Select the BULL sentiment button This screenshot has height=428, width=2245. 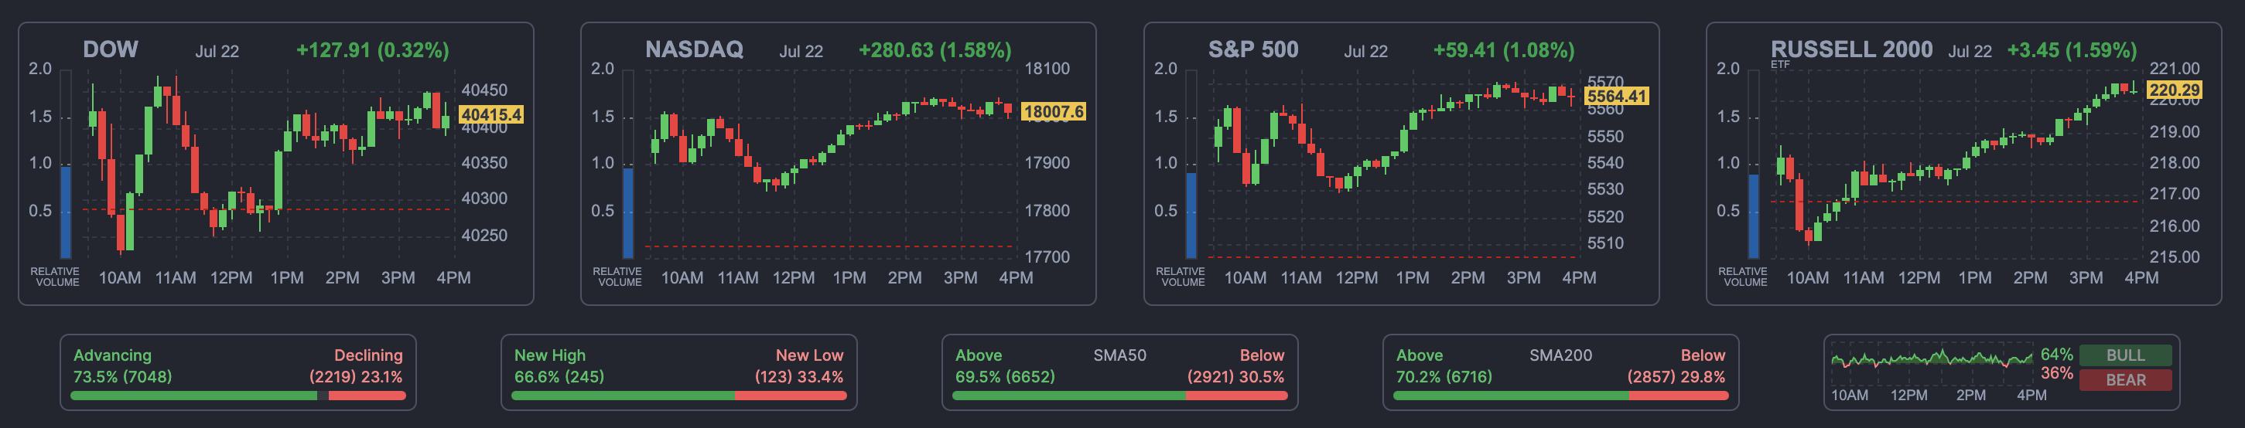2126,355
